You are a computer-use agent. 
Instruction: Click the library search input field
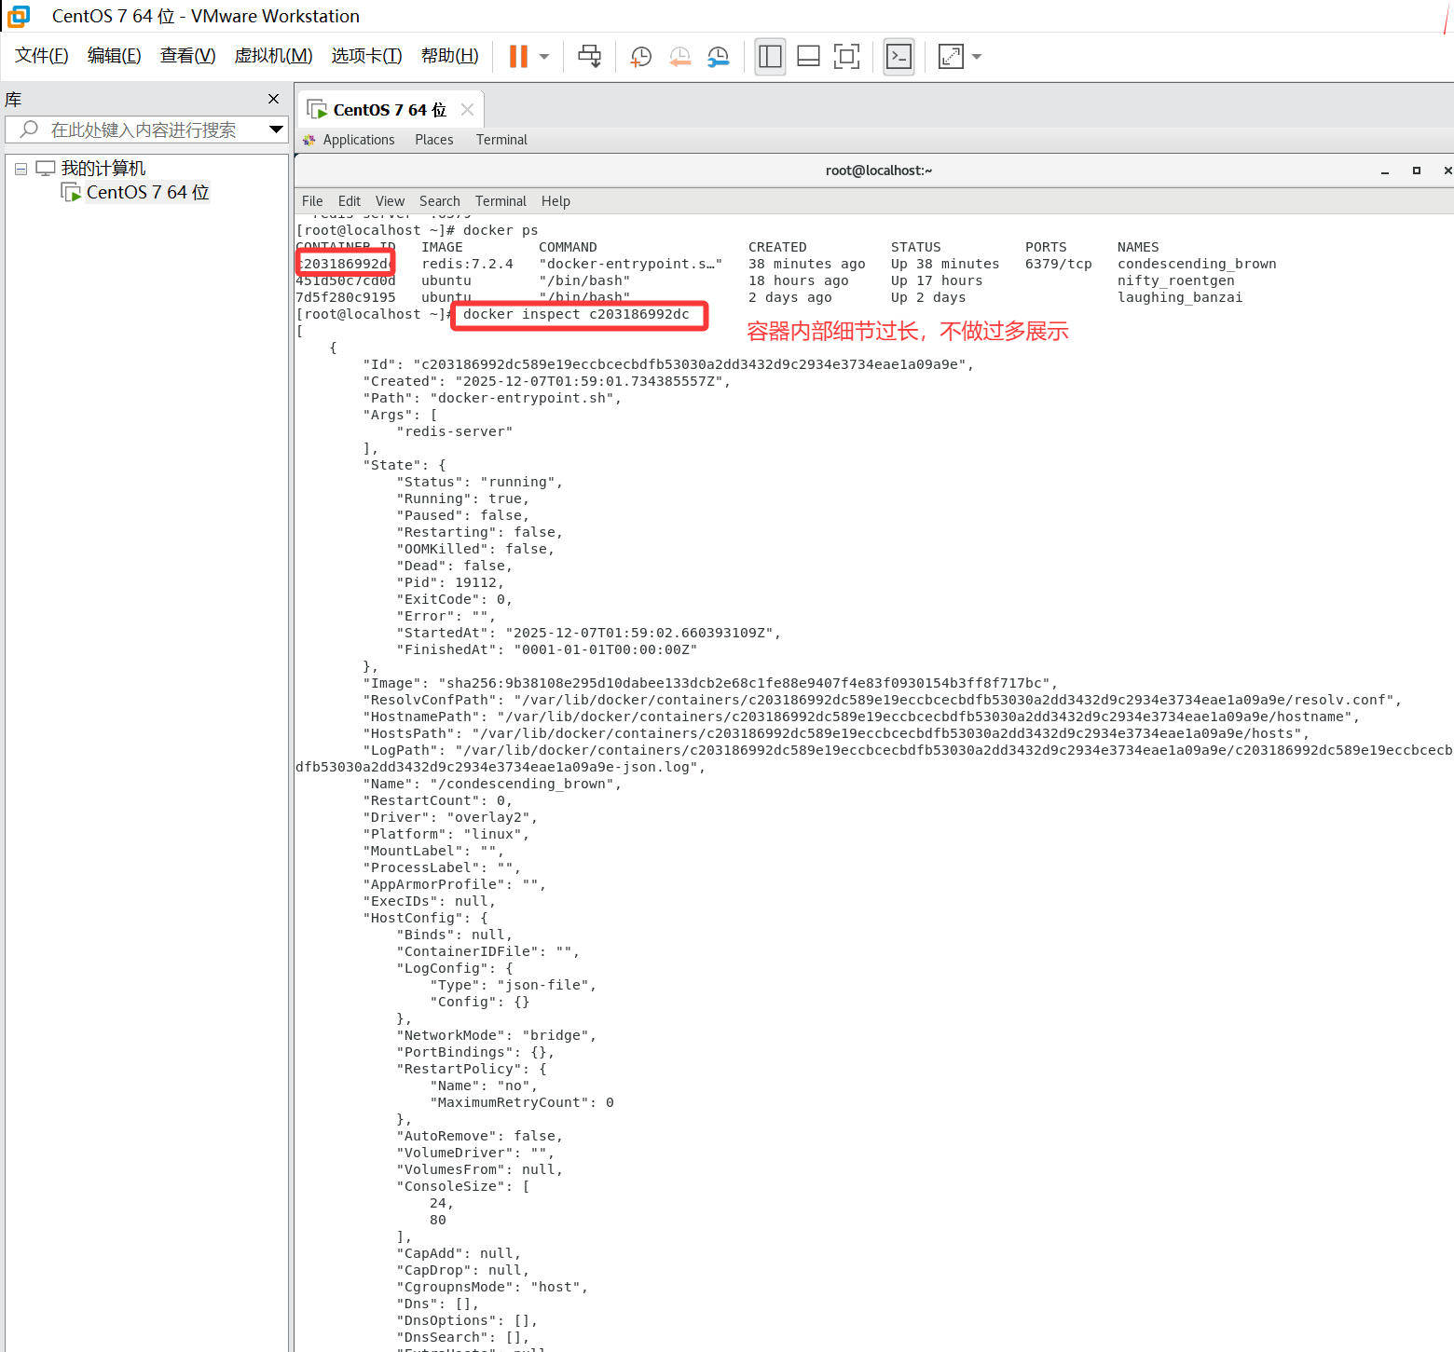pyautogui.click(x=144, y=130)
